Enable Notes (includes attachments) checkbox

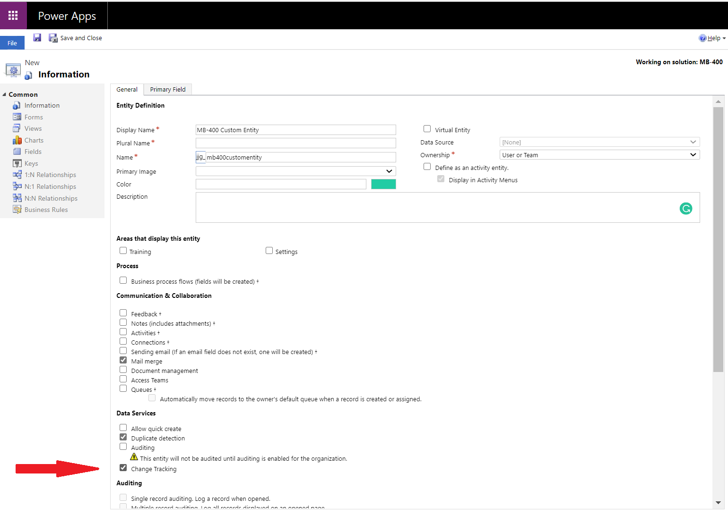pyautogui.click(x=123, y=322)
